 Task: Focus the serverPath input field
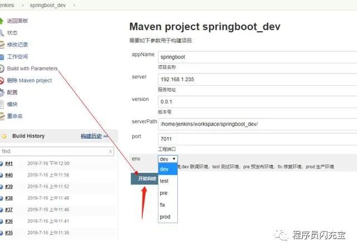[258, 124]
